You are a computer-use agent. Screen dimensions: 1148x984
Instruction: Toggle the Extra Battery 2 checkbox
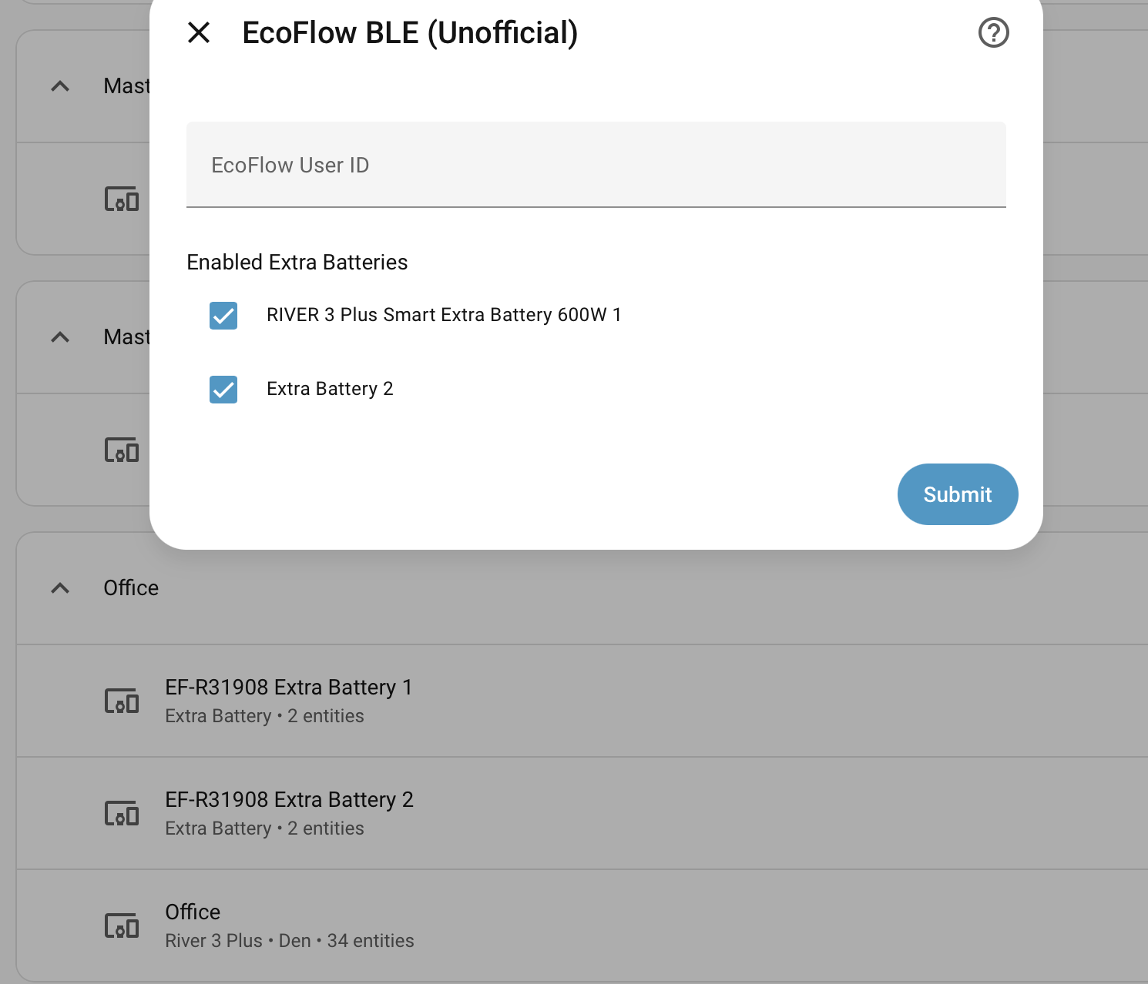point(223,390)
